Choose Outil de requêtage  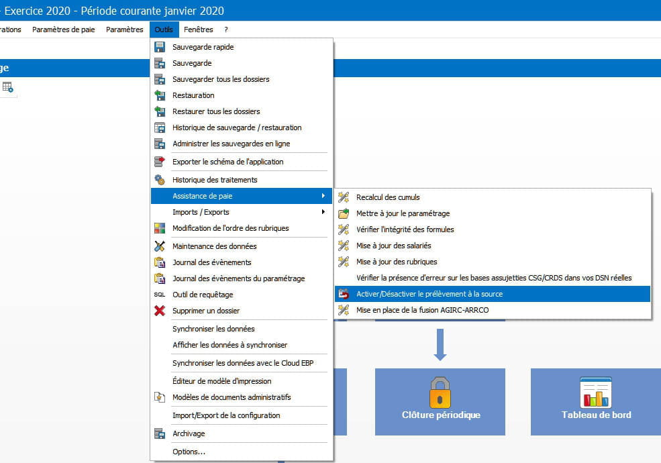pos(242,295)
